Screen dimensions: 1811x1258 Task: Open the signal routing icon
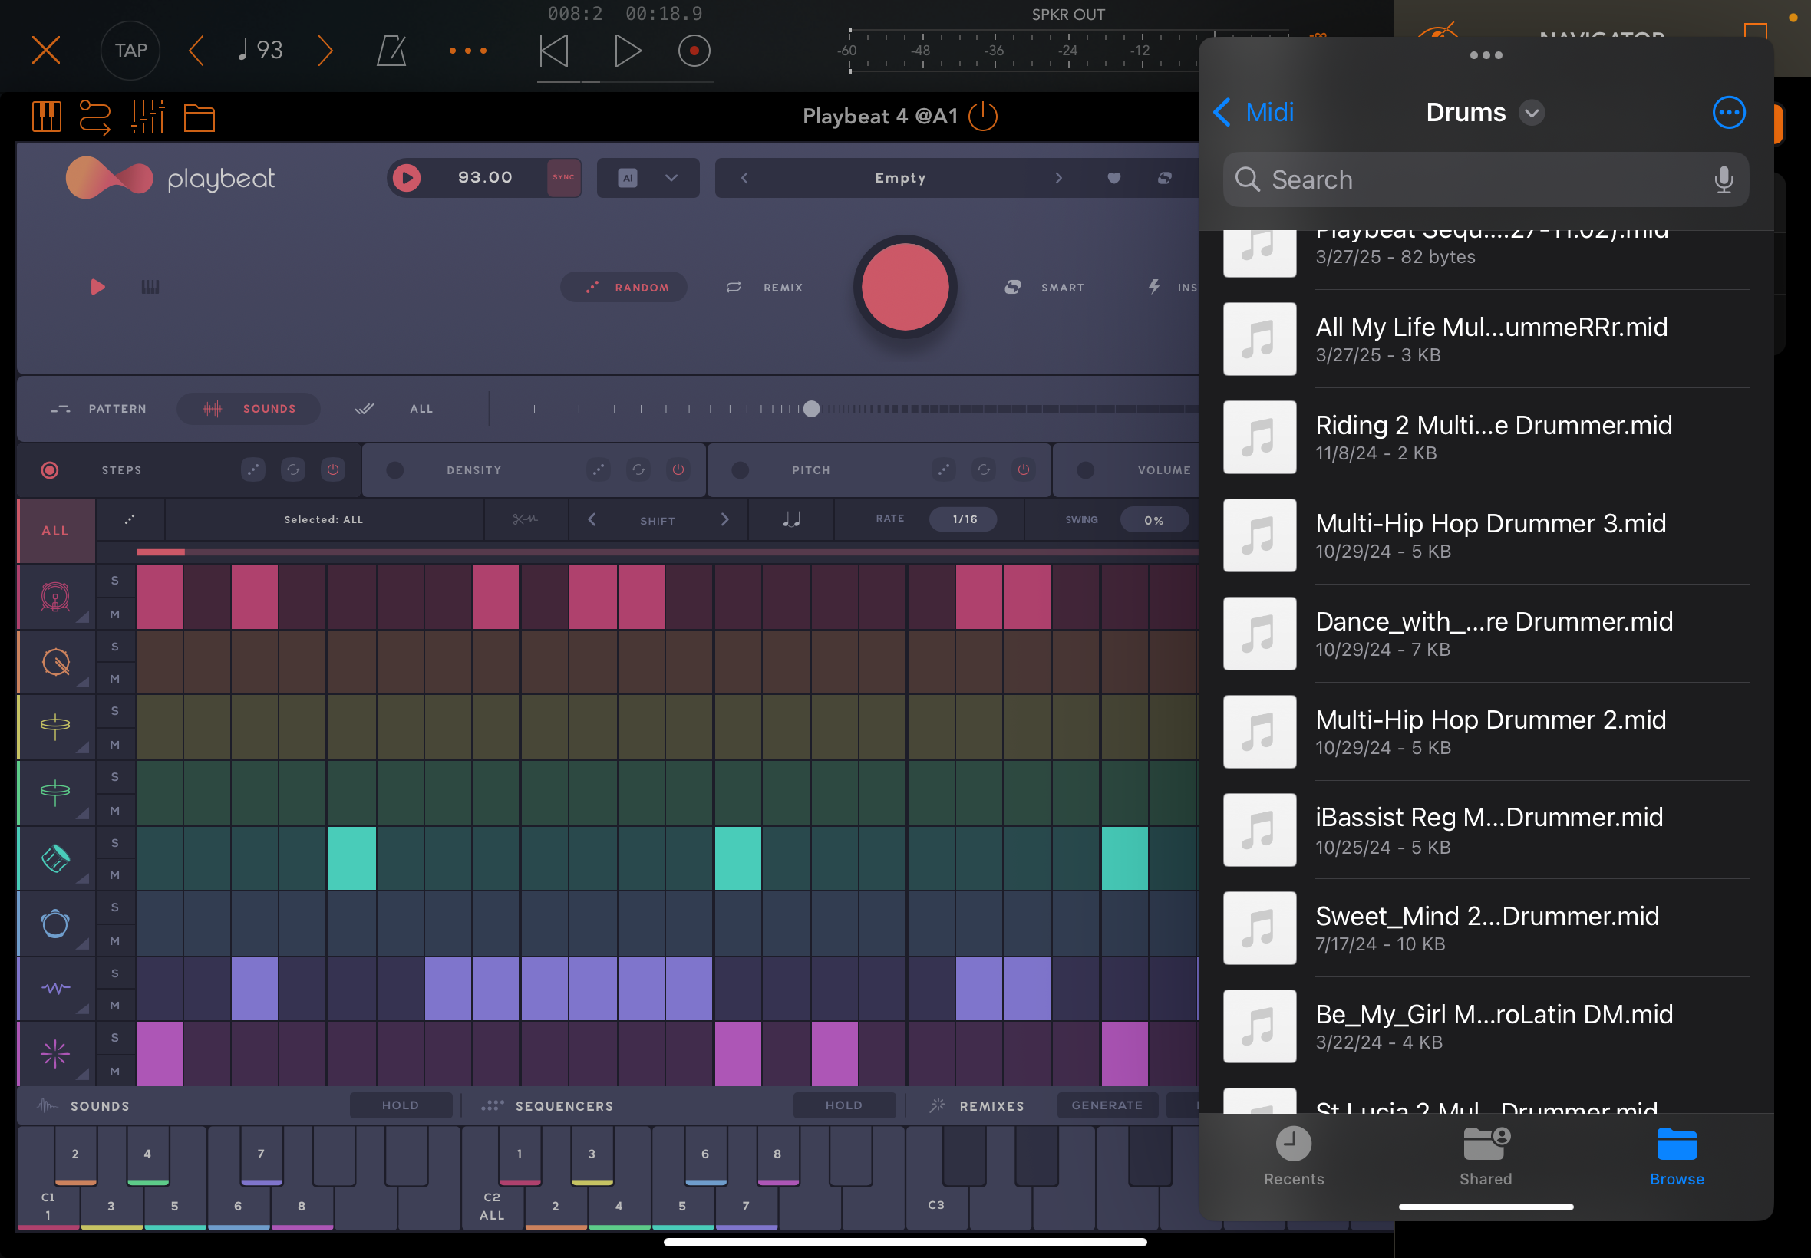point(95,117)
